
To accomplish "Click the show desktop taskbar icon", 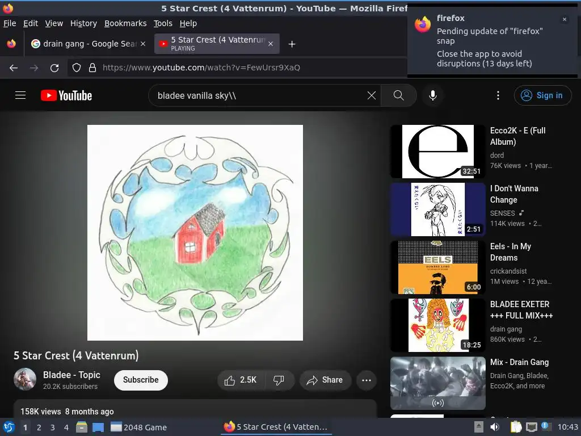I will click(x=98, y=427).
